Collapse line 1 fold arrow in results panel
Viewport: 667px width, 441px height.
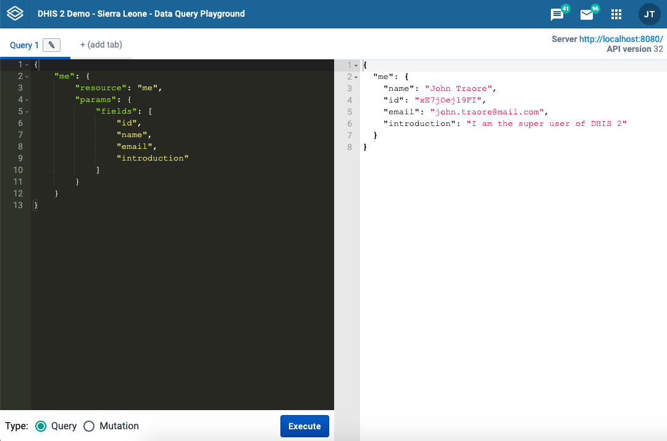pos(356,65)
